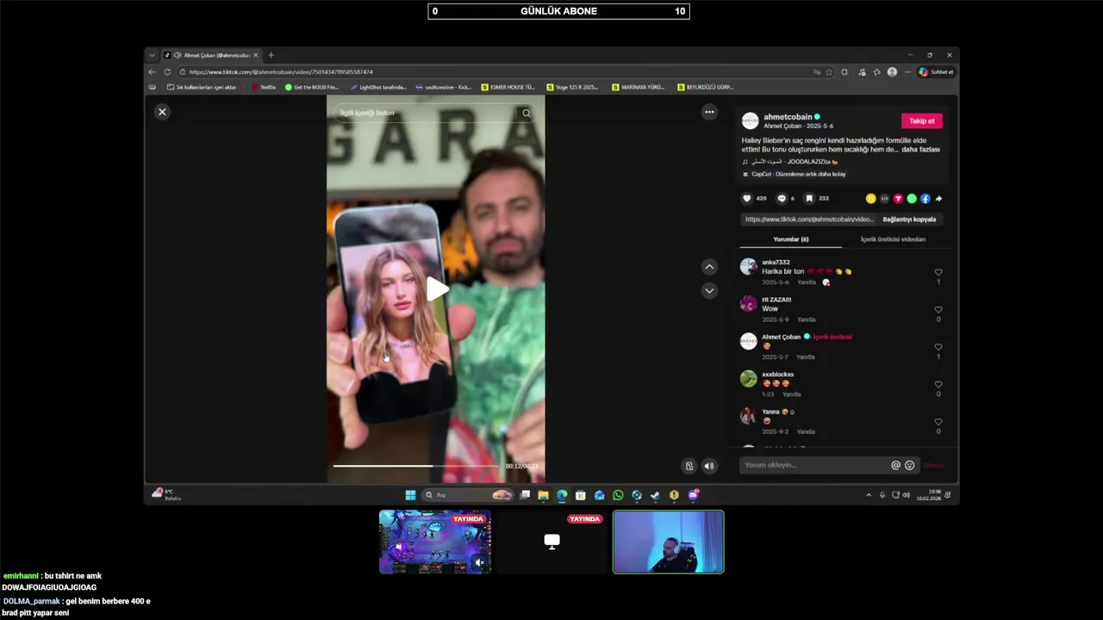This screenshot has height=620, width=1103.
Task: Open WhatsApp from the taskbar
Action: click(618, 495)
